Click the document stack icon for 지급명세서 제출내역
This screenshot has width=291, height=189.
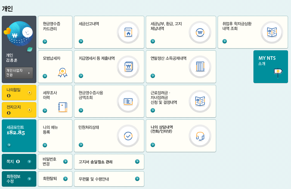(128, 67)
